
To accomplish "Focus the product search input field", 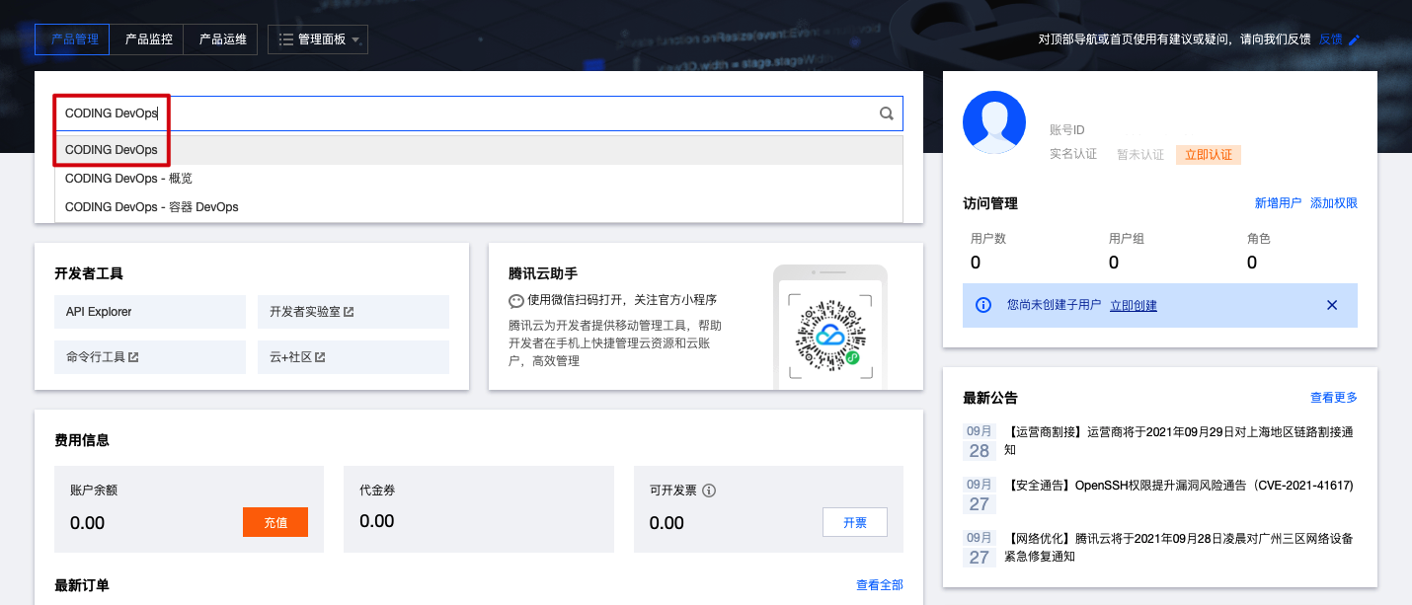I will (x=479, y=113).
